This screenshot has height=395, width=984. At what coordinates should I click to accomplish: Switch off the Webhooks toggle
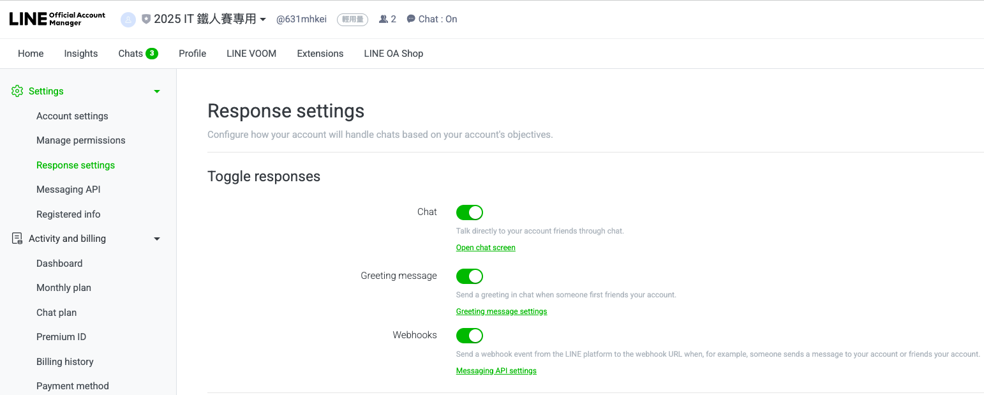(x=470, y=336)
